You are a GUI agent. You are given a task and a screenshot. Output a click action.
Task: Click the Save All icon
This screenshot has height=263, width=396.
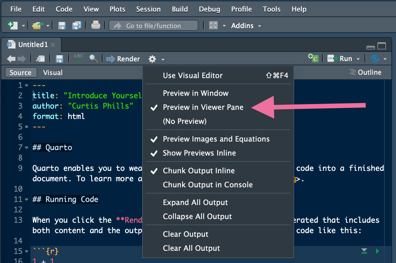(77, 26)
